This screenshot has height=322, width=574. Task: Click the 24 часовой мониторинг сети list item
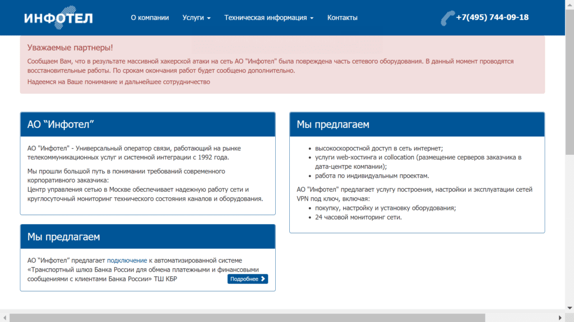point(358,217)
